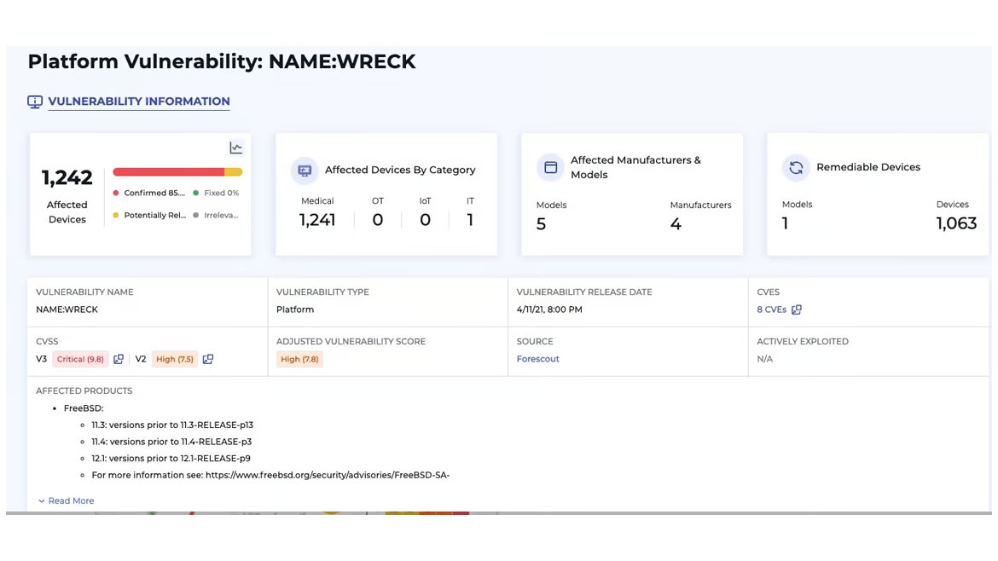Select the Vulnerability Information tab
This screenshot has height=561, width=998.
point(138,101)
